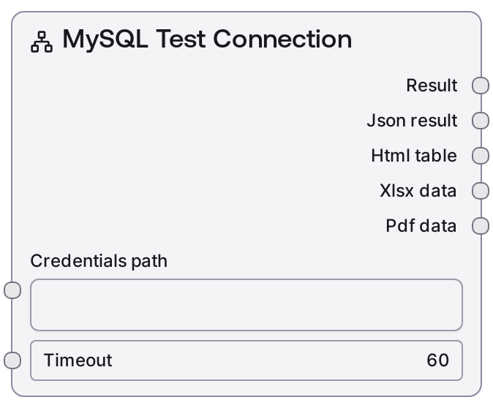Click the Xlsx data label

click(418, 191)
